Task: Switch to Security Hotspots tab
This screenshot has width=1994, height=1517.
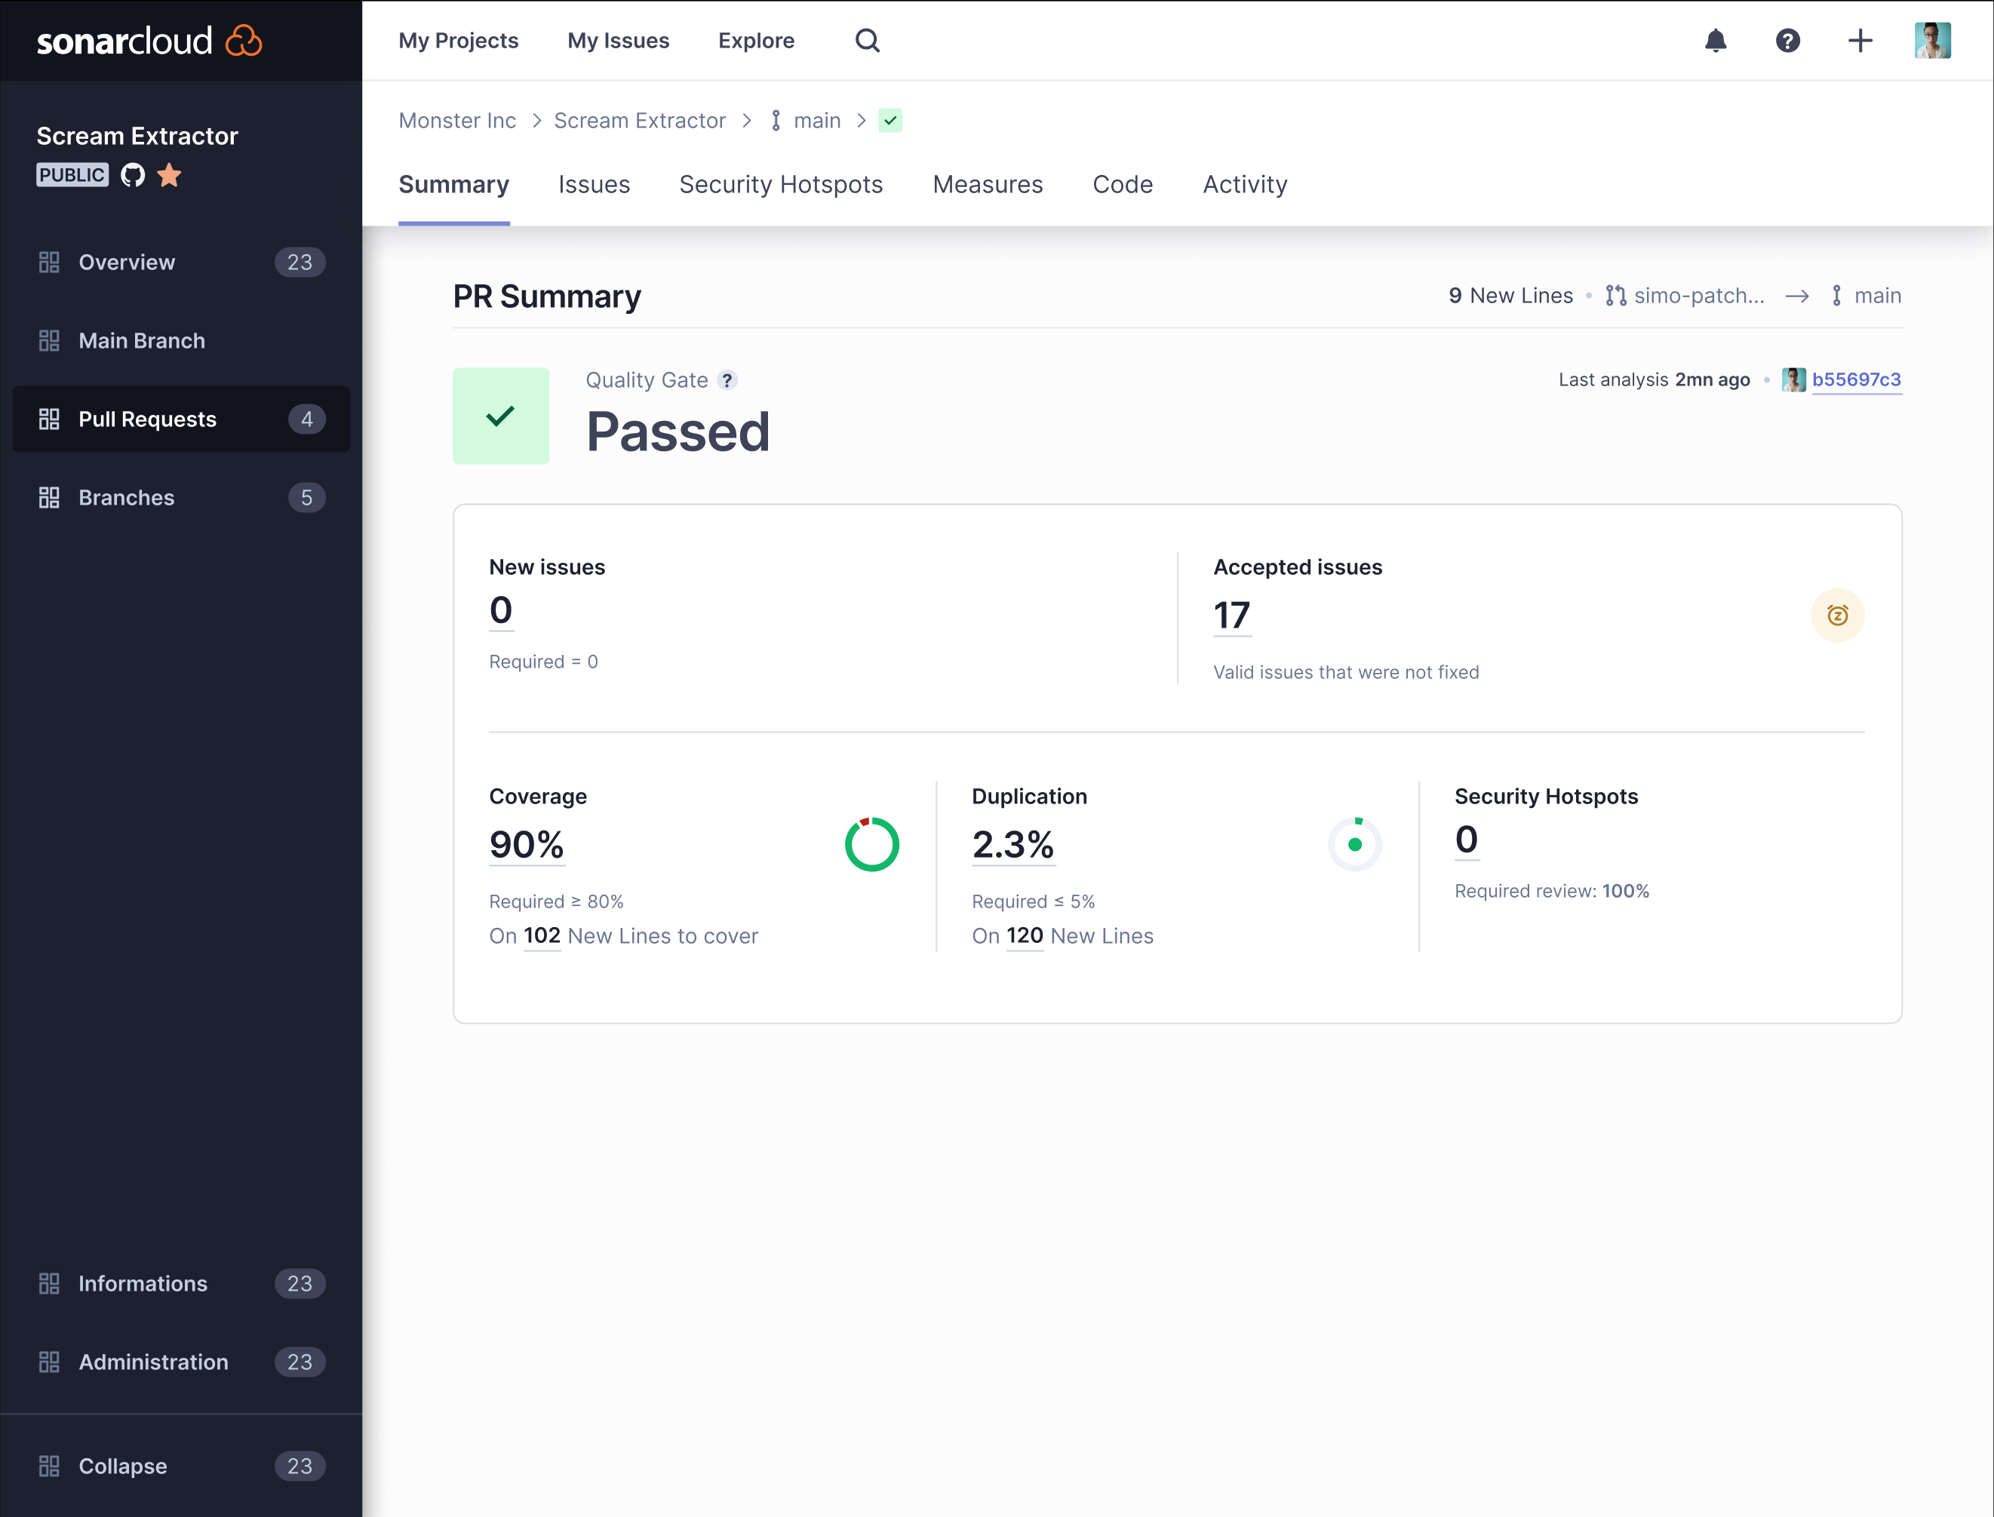Action: coord(781,184)
